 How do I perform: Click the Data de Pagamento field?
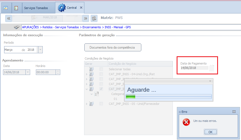[194, 68]
